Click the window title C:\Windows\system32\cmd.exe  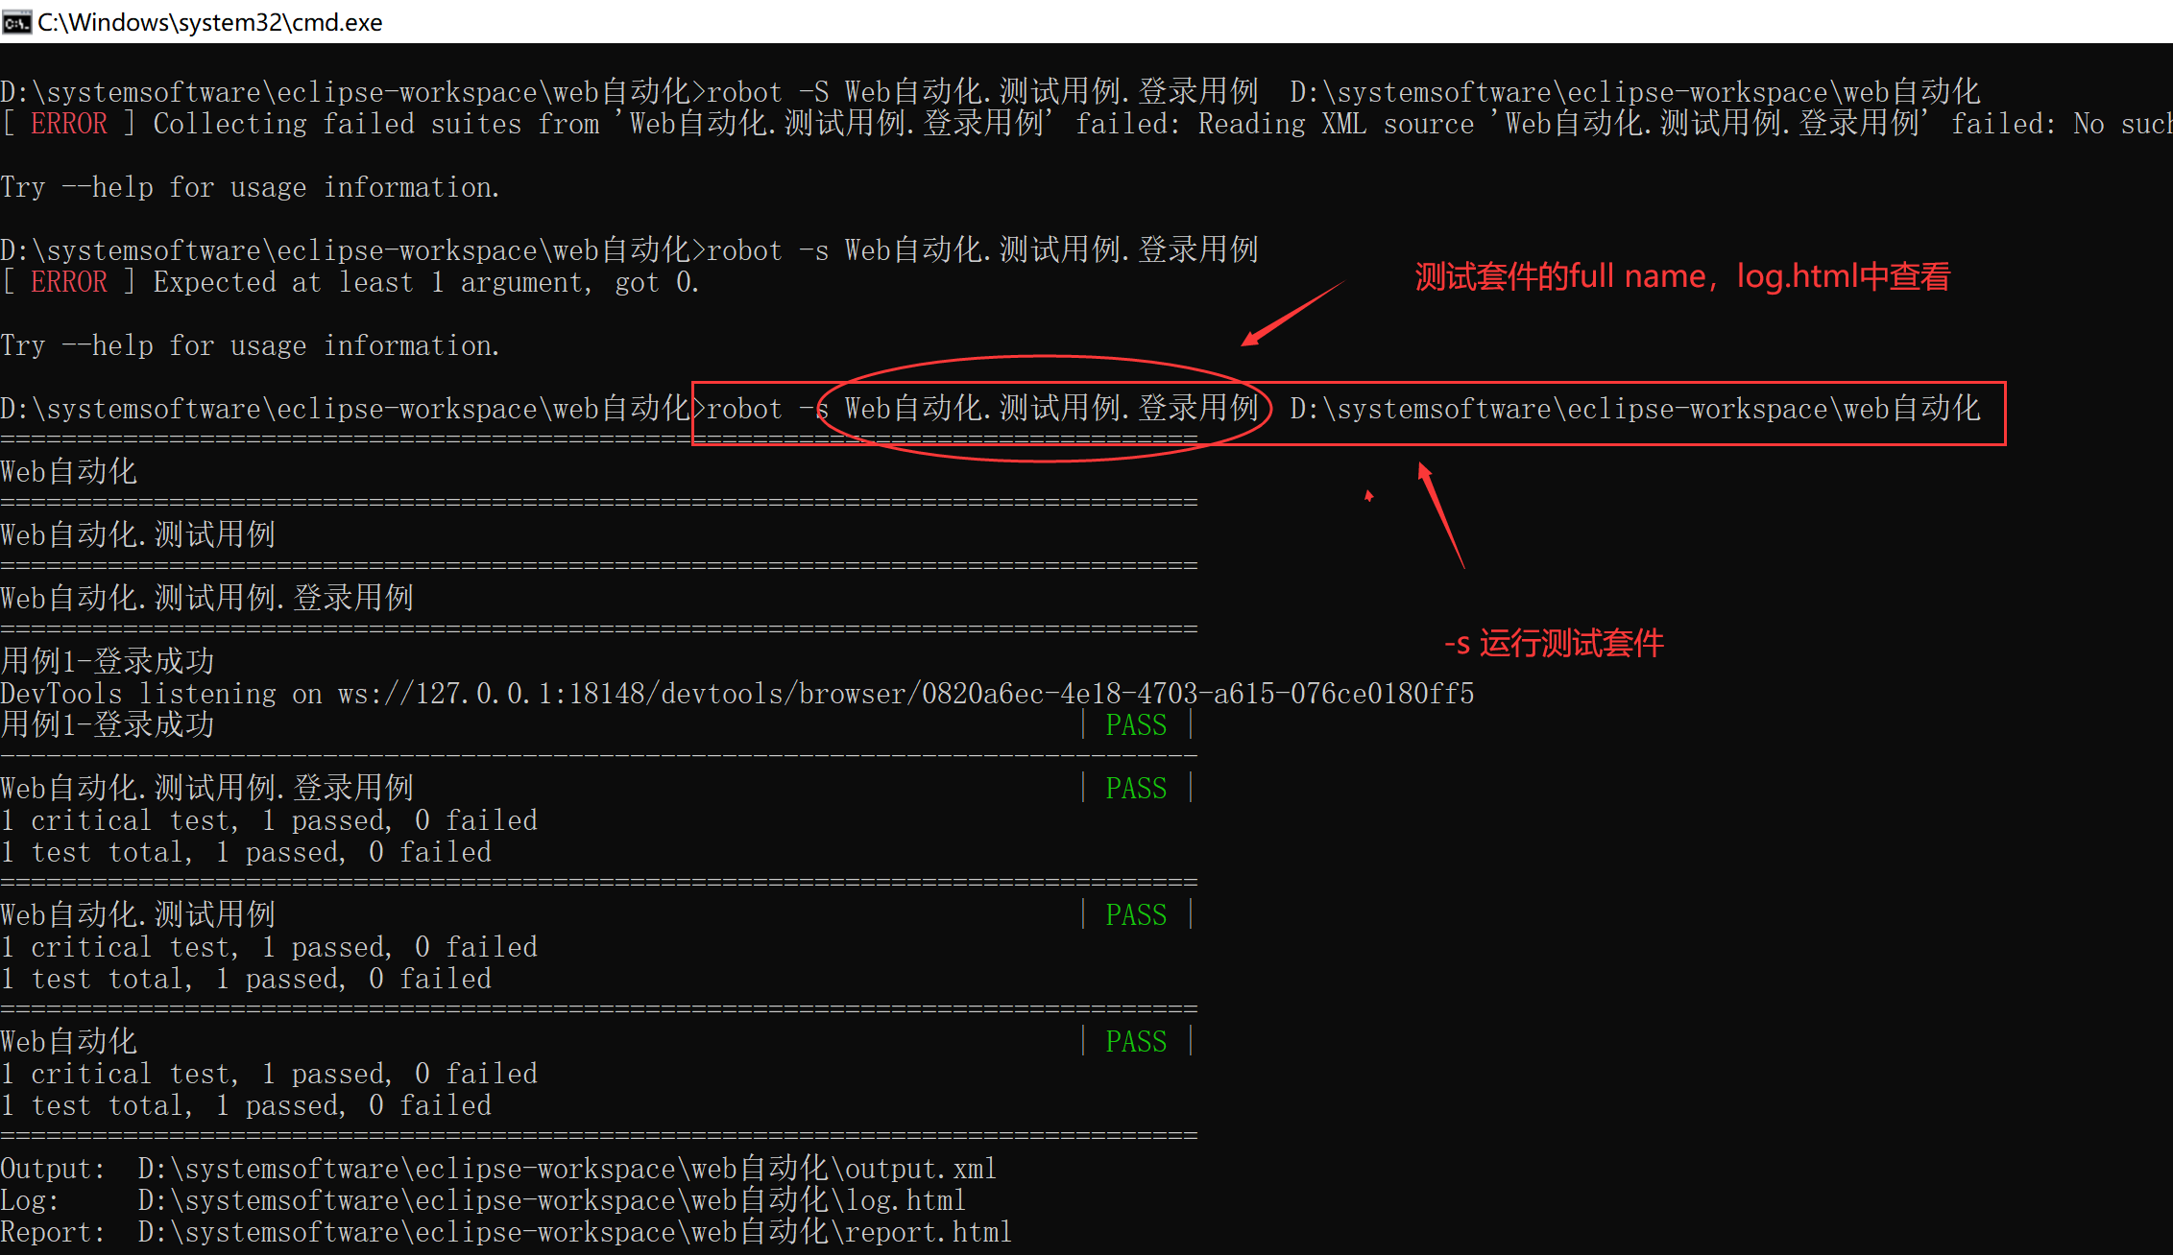(209, 22)
